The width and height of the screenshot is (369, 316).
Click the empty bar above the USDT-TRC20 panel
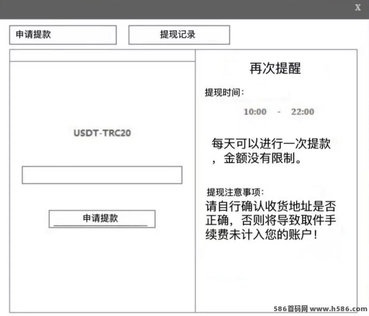[102, 56]
